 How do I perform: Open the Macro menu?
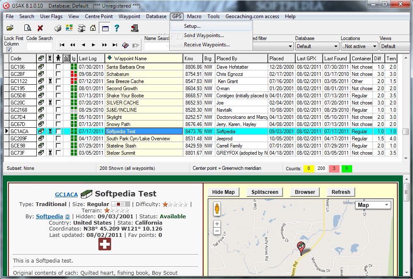[x=194, y=16]
